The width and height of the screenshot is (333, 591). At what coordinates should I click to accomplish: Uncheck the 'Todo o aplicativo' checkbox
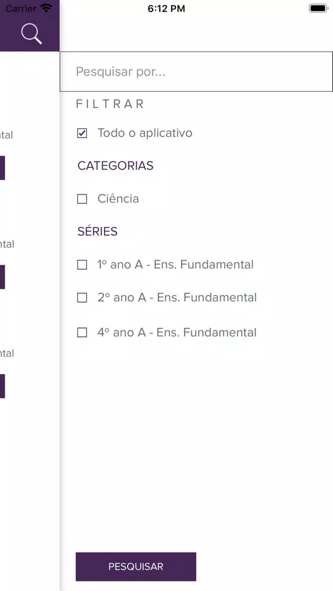(x=82, y=133)
